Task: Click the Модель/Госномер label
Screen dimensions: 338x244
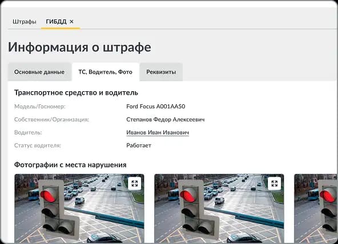Action: [39, 107]
